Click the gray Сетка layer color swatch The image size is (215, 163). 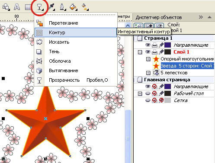tap(168, 100)
